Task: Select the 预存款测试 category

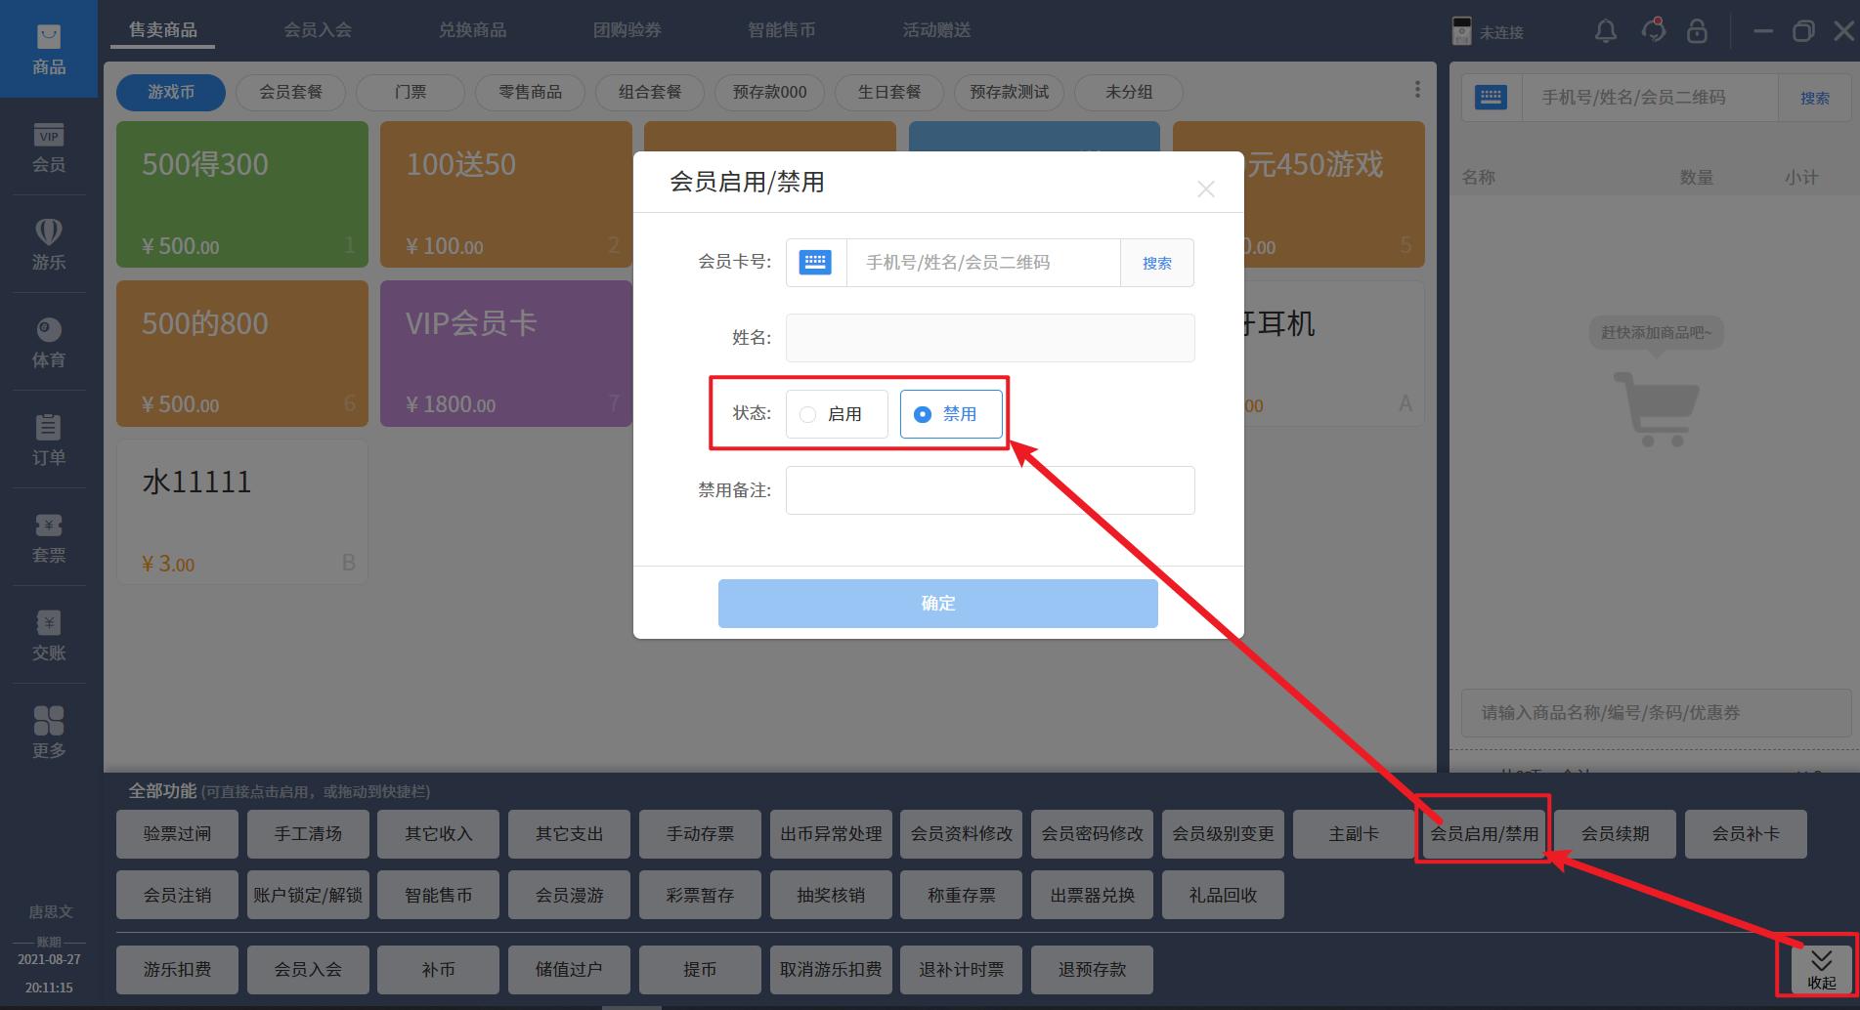Action: click(1009, 92)
